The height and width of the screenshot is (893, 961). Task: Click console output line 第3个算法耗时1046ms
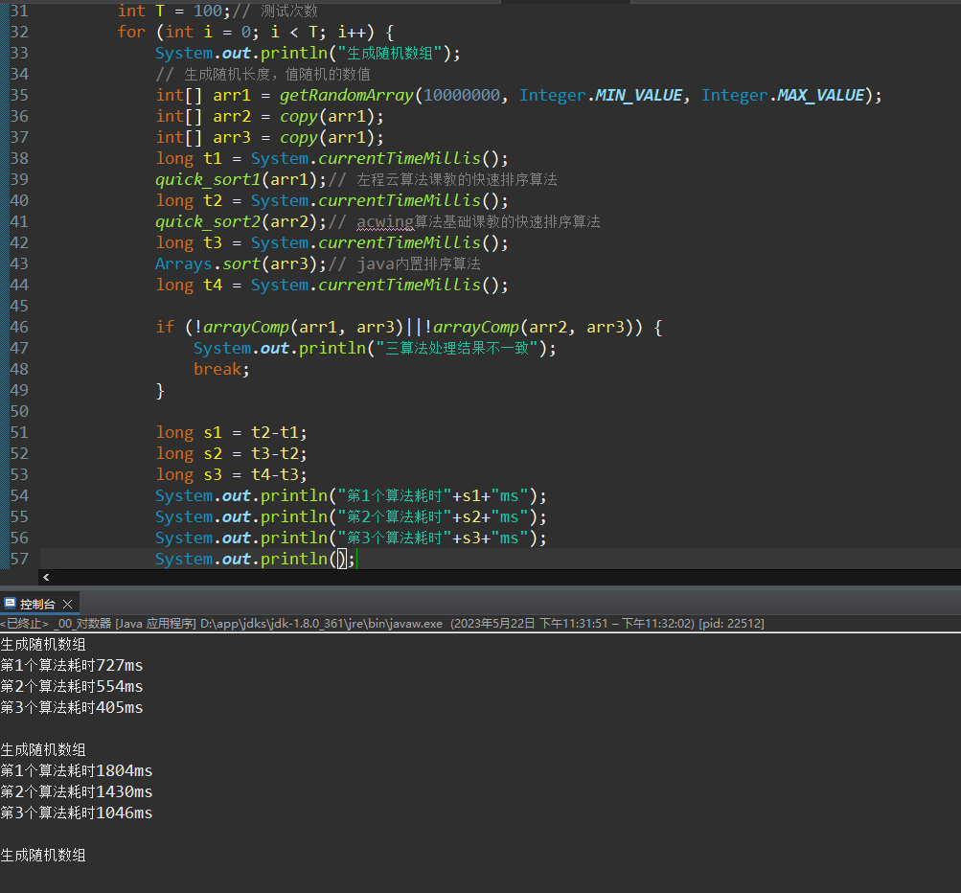pyautogui.click(x=77, y=813)
